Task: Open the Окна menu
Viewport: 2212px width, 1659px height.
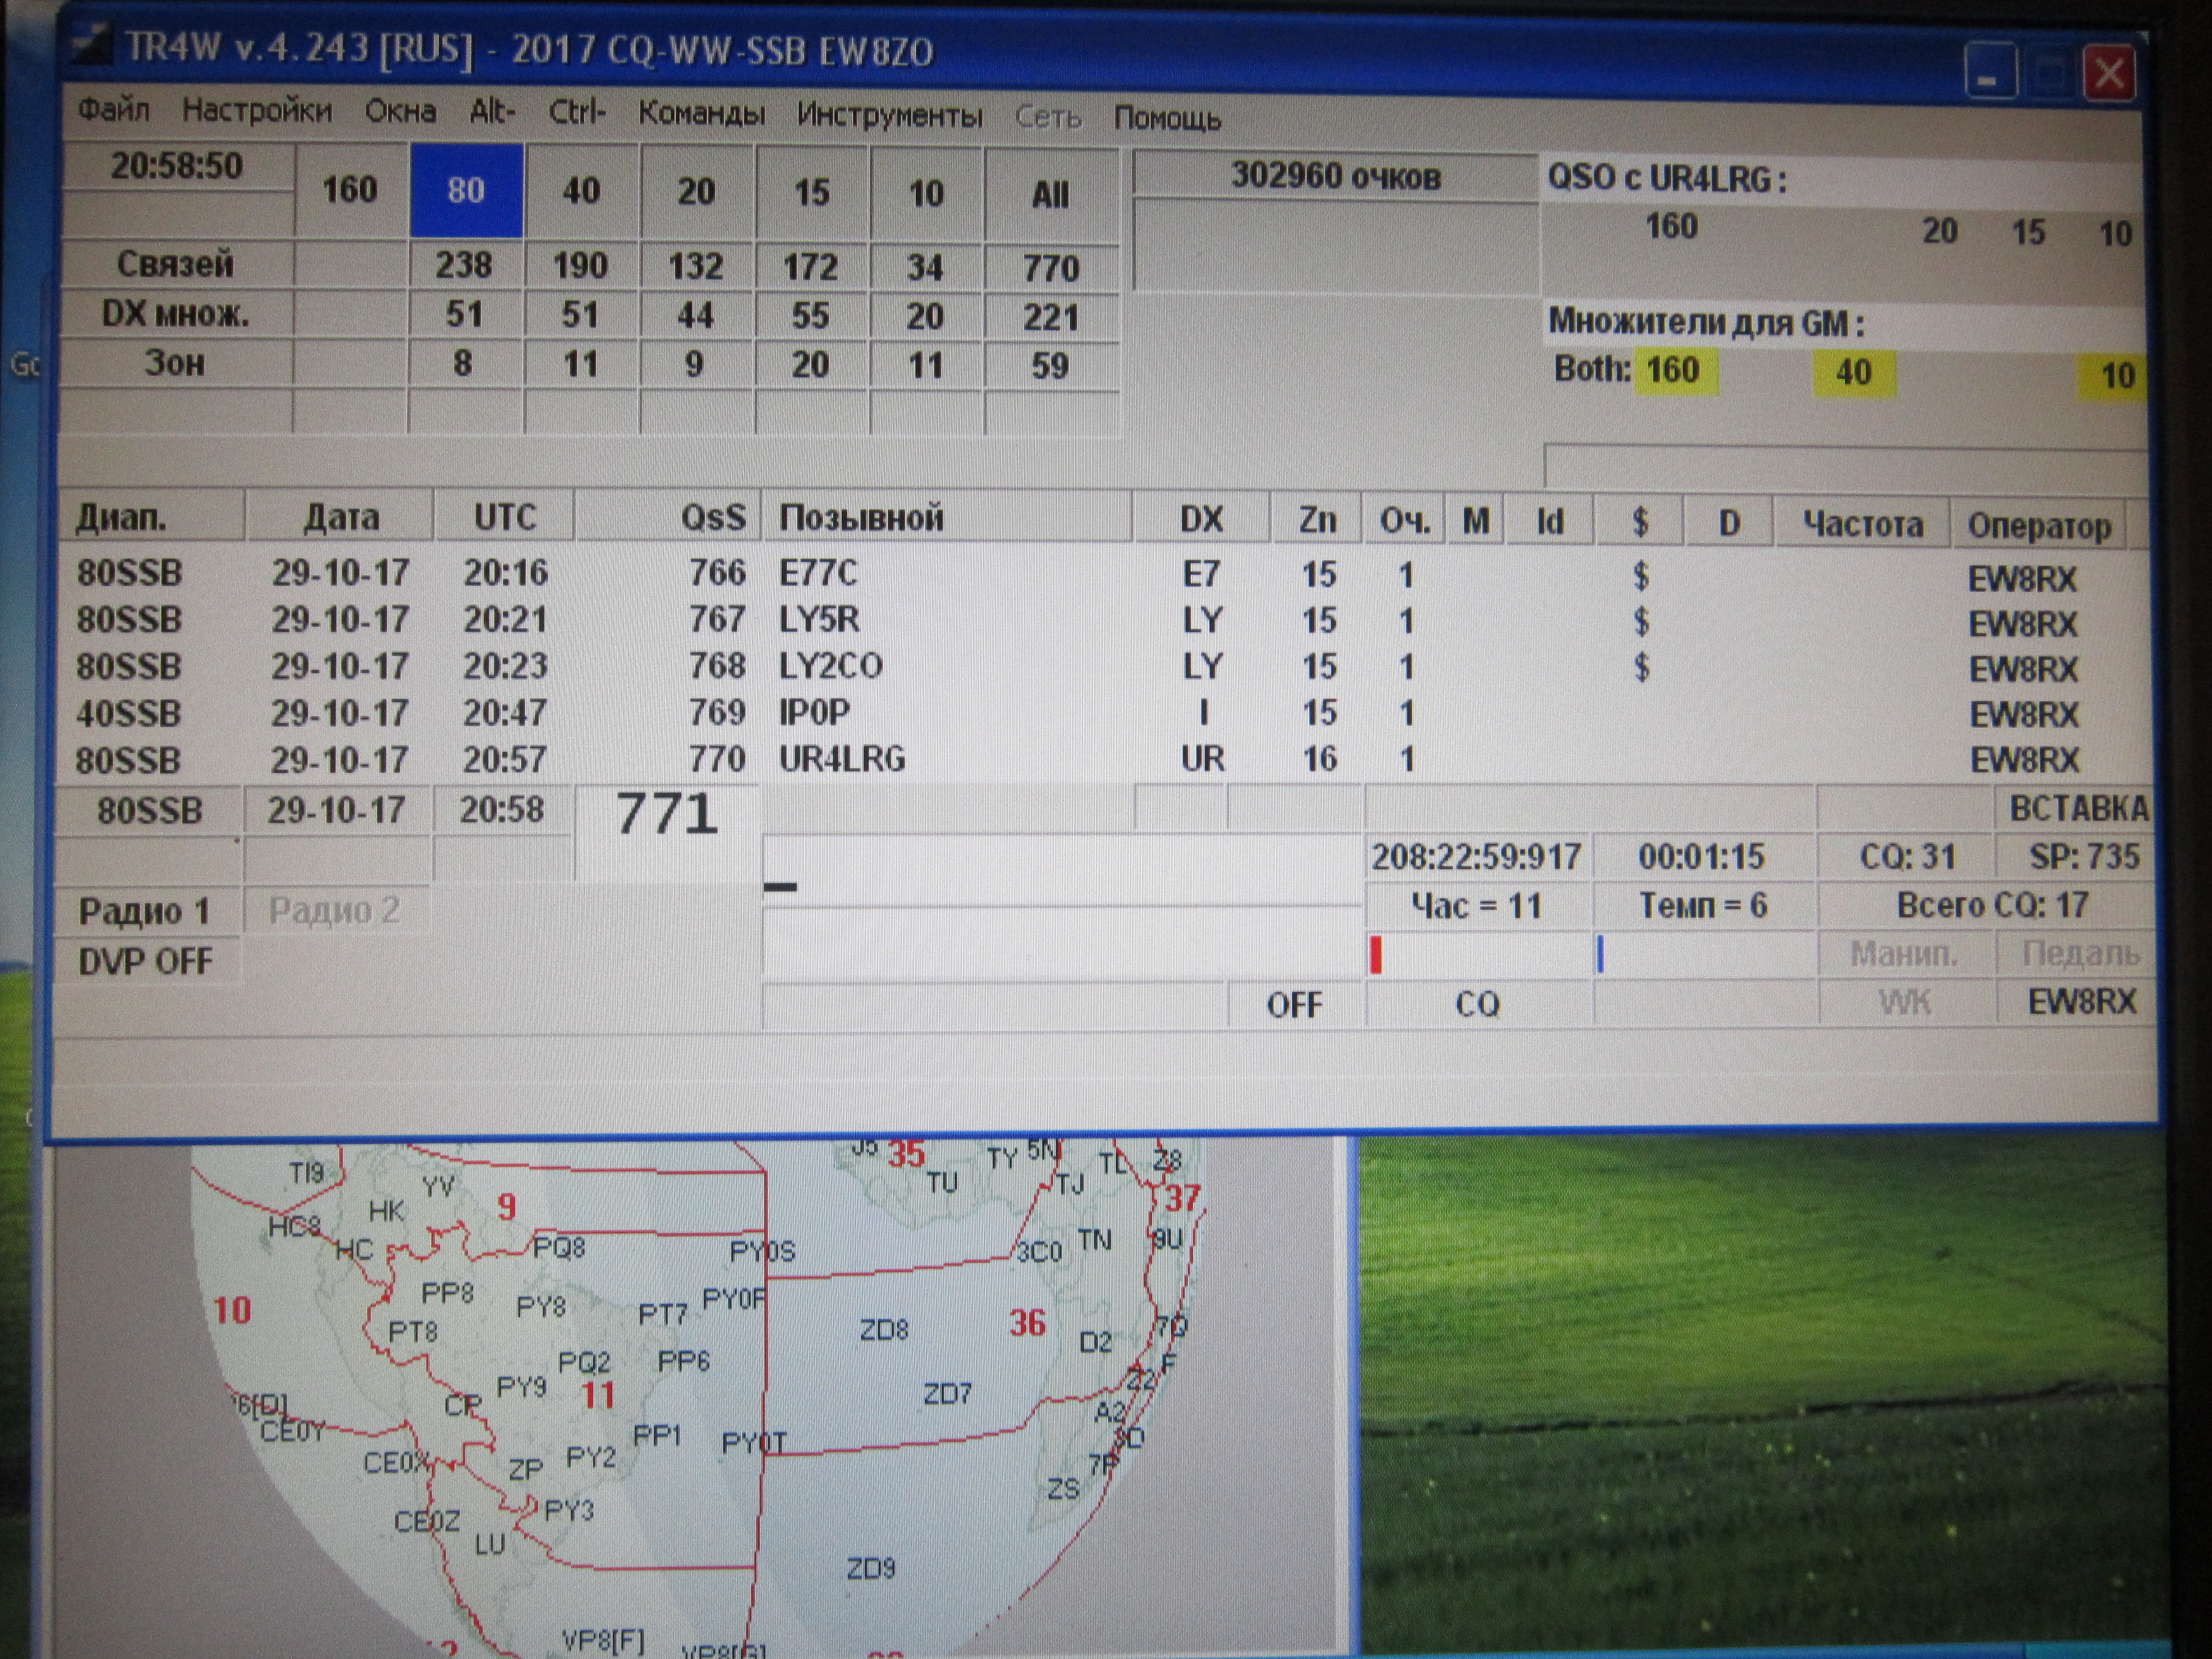Action: pos(400,110)
